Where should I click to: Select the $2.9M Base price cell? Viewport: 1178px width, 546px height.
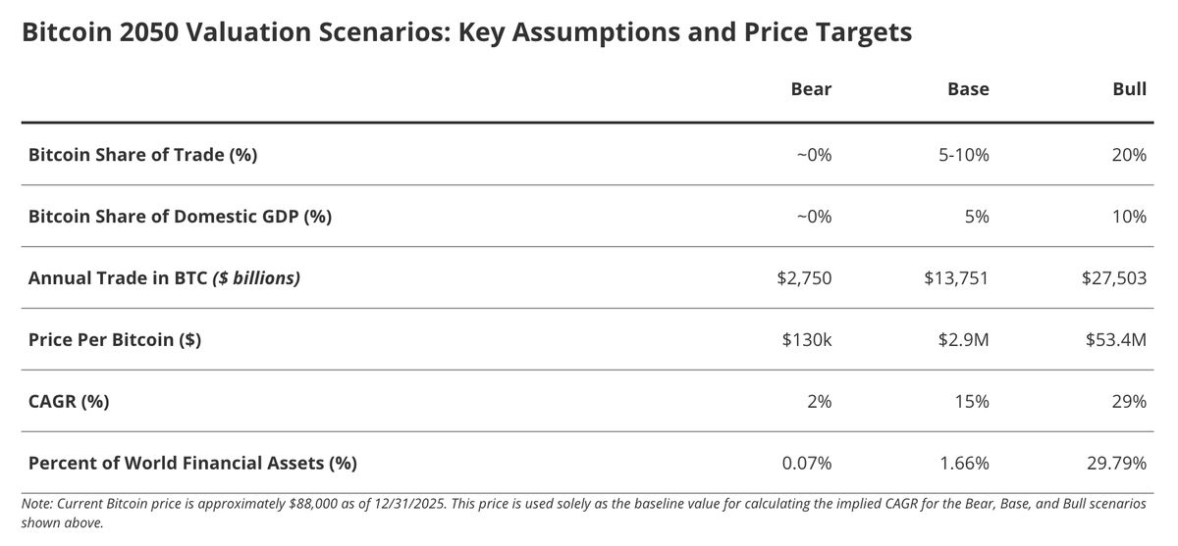962,340
